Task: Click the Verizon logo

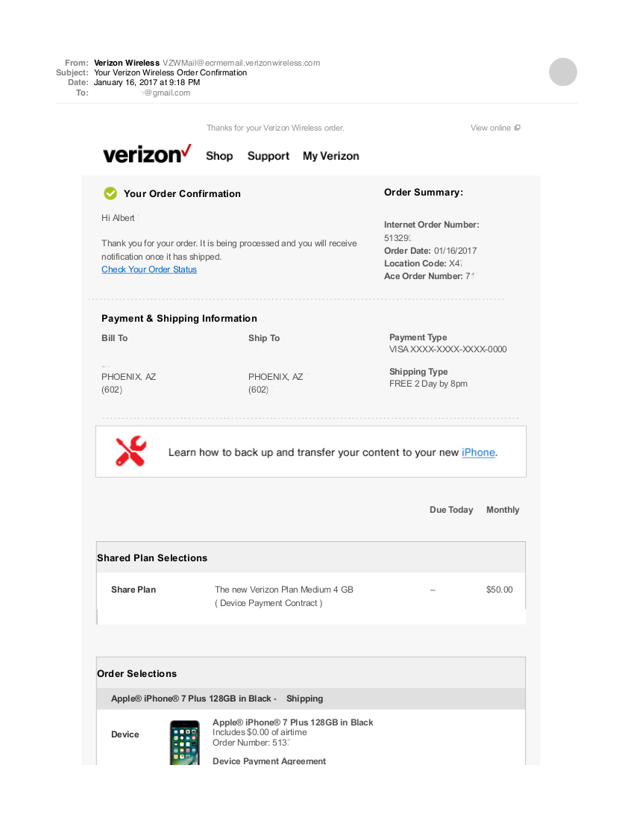Action: point(147,154)
